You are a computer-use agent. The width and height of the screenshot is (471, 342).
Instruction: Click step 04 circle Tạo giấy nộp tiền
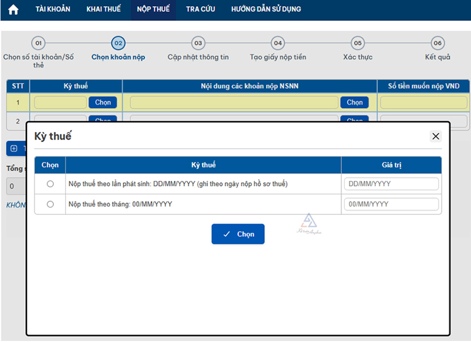pos(277,43)
